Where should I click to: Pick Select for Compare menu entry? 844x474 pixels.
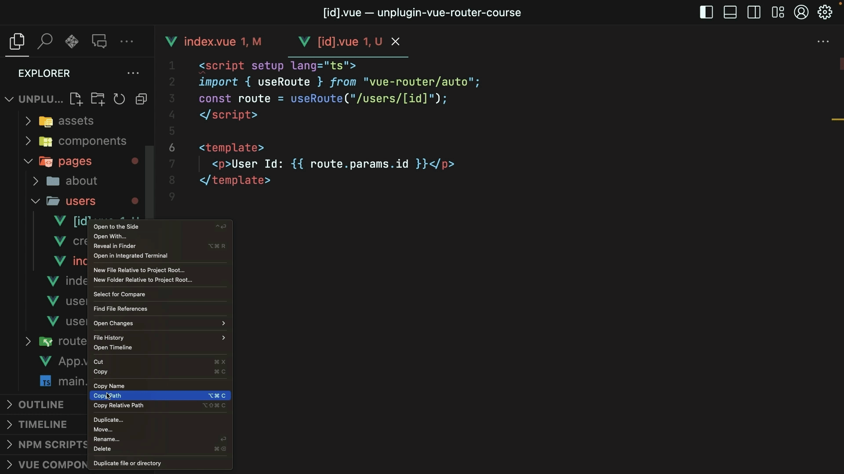160,294
